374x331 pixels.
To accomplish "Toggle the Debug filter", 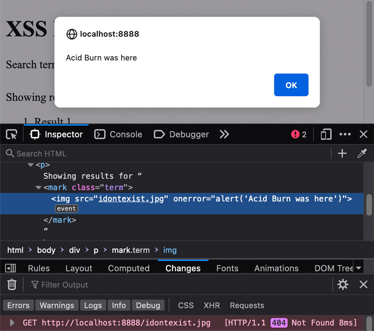I will pyautogui.click(x=148, y=305).
